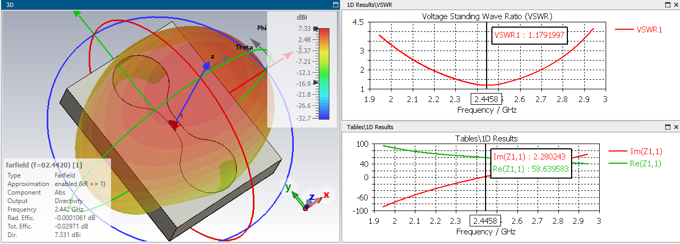
Task: Click the xyz orientation triad in 3D view
Action: (x=308, y=198)
